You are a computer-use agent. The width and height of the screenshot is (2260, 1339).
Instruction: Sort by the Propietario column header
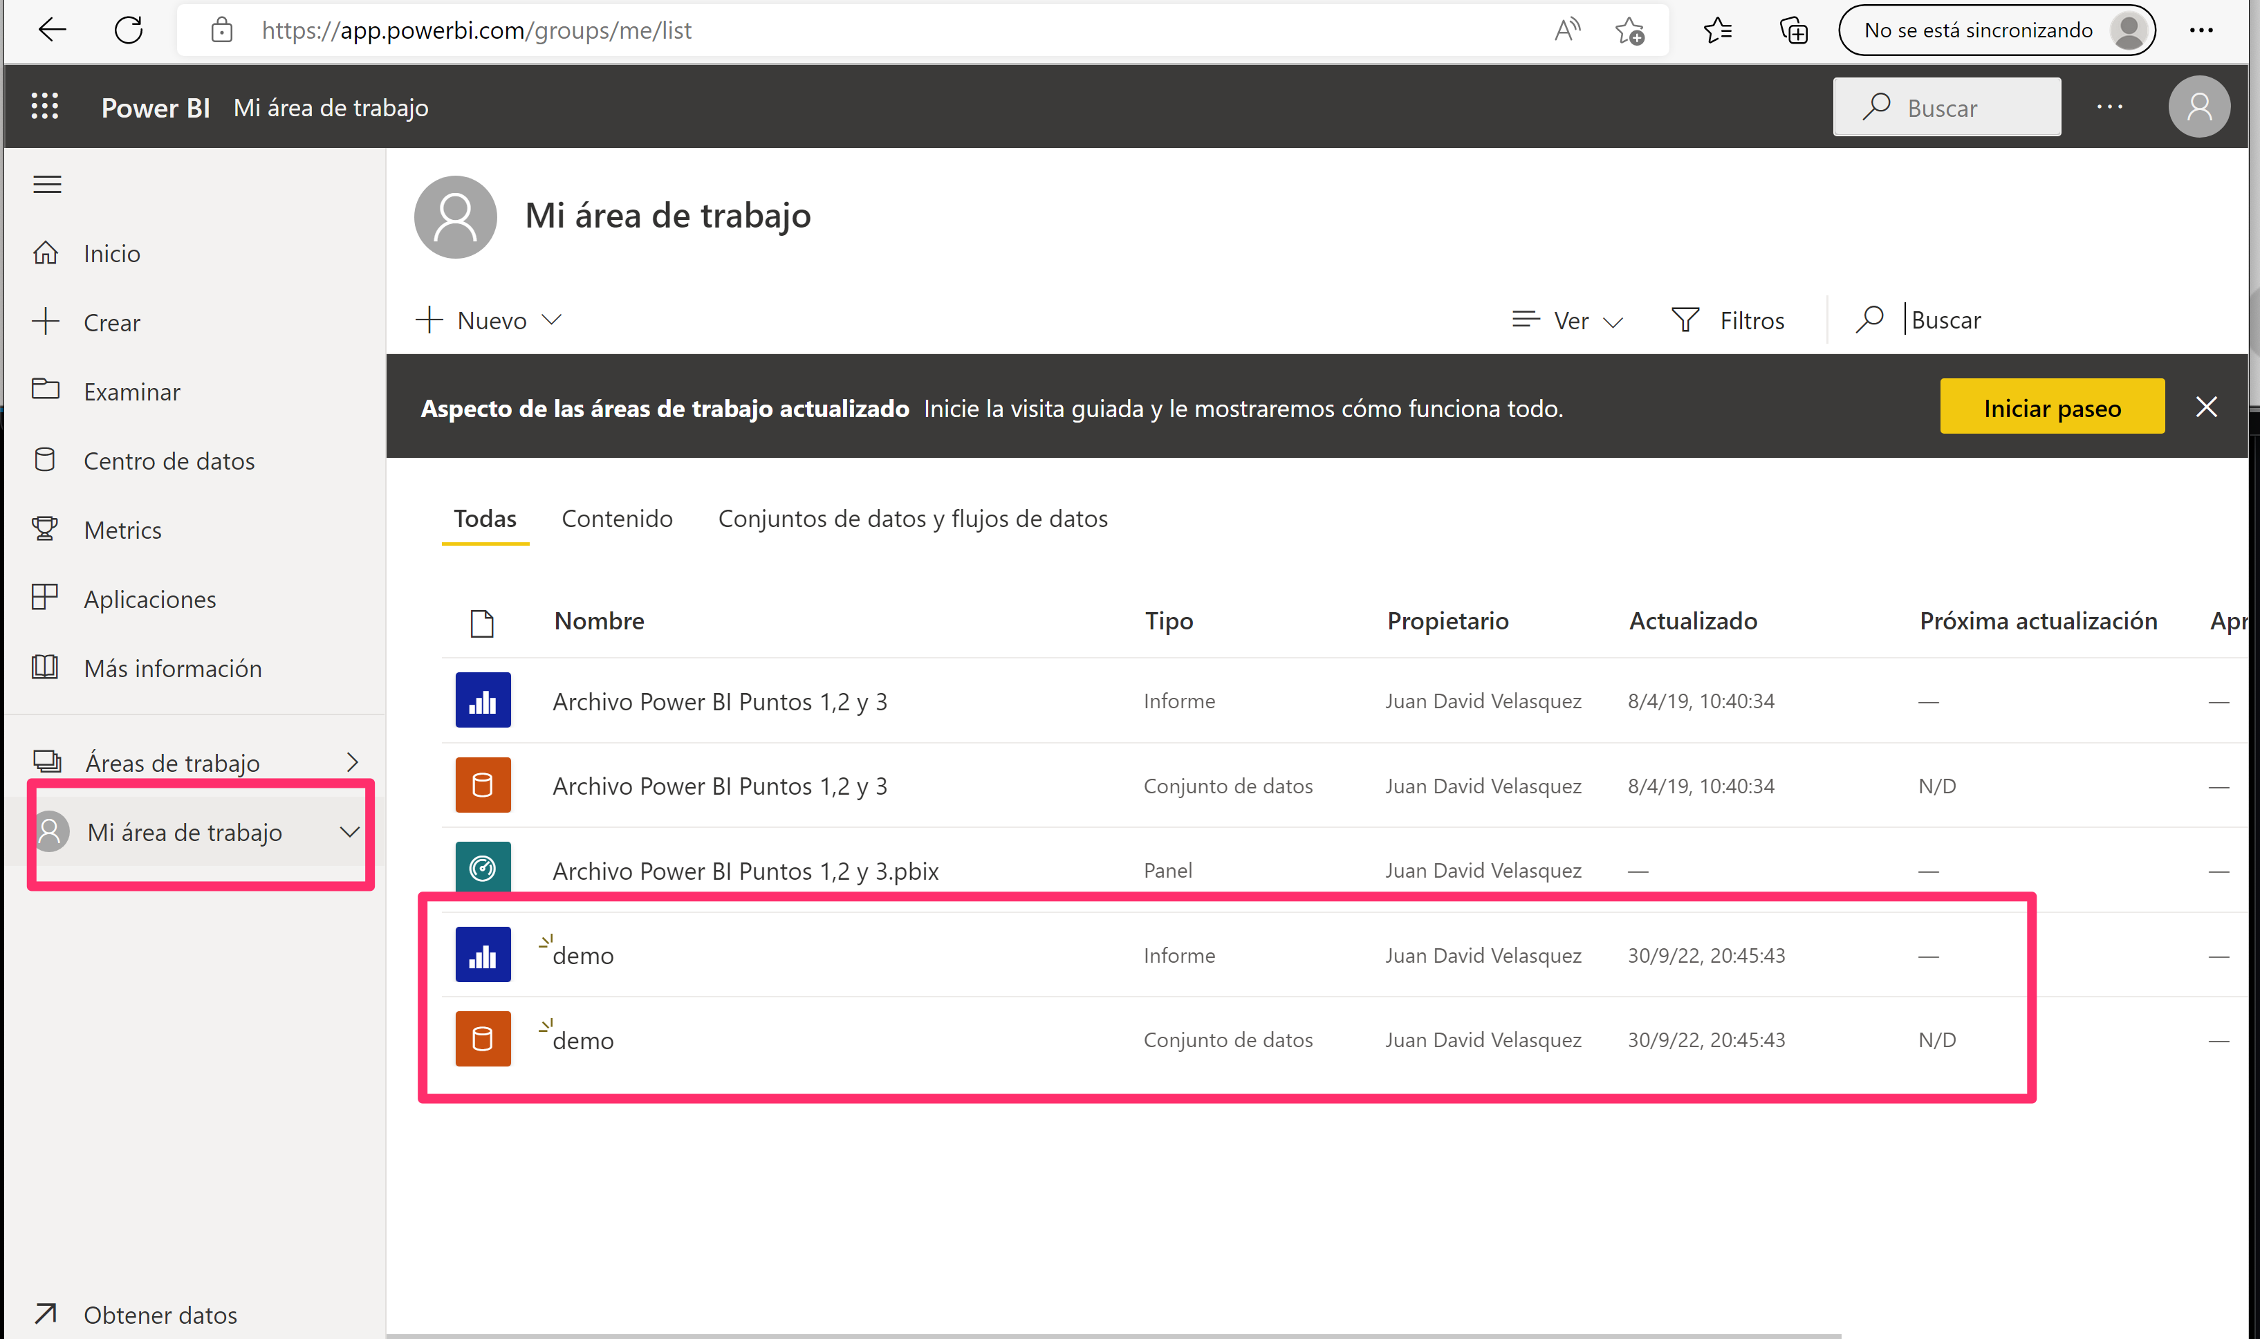[1447, 621]
